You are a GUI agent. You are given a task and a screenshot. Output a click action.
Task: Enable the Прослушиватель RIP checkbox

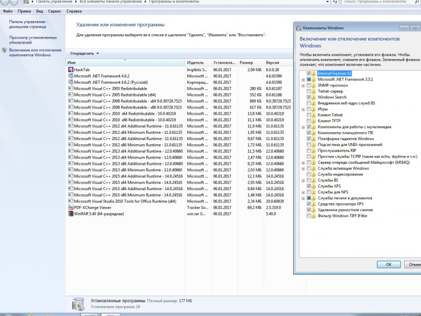coord(309,151)
